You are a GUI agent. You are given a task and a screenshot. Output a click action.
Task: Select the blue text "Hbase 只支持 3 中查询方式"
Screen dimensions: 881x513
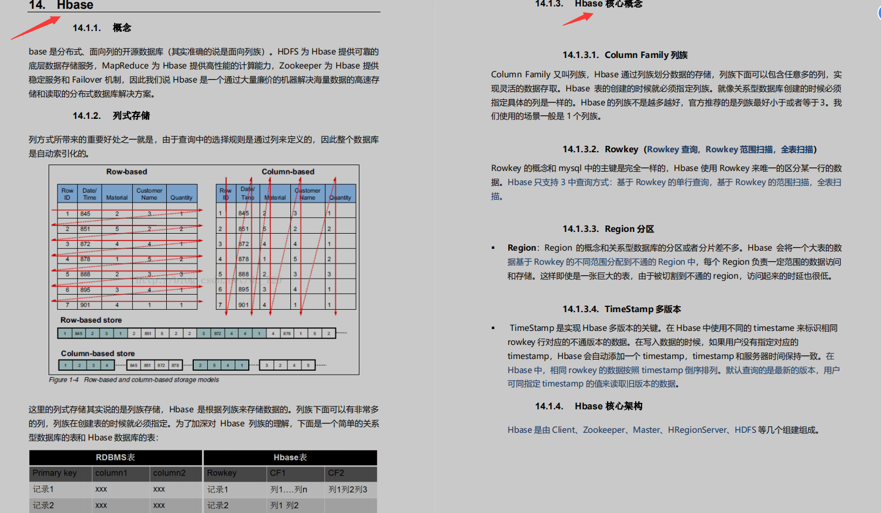[558, 182]
